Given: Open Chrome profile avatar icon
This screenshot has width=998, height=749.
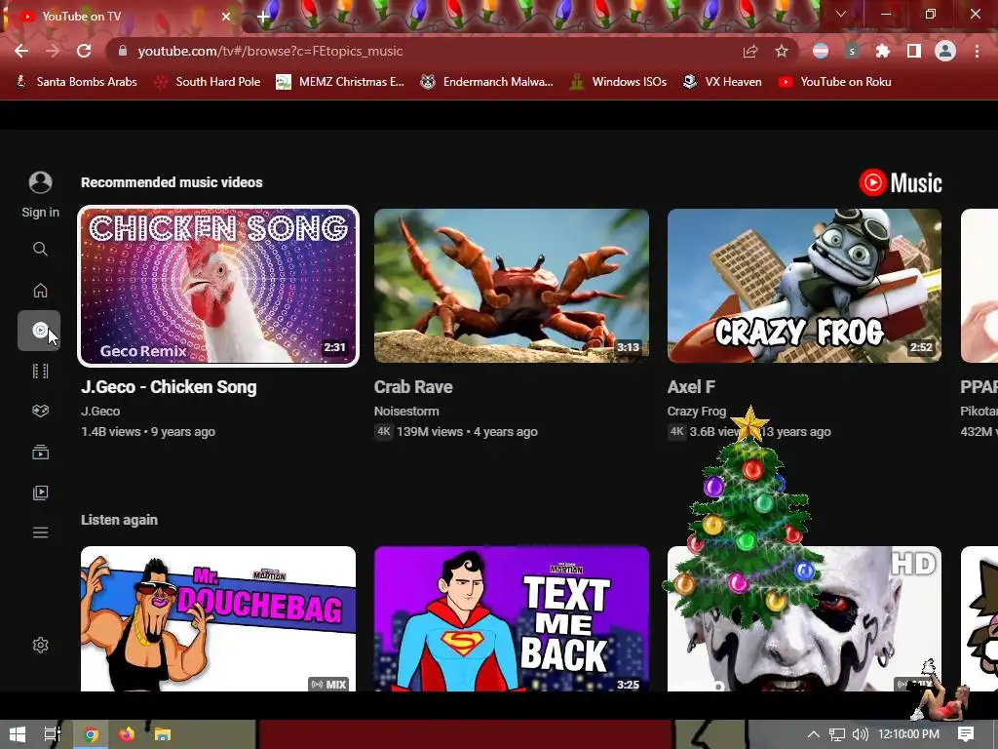Looking at the screenshot, I should pos(945,51).
